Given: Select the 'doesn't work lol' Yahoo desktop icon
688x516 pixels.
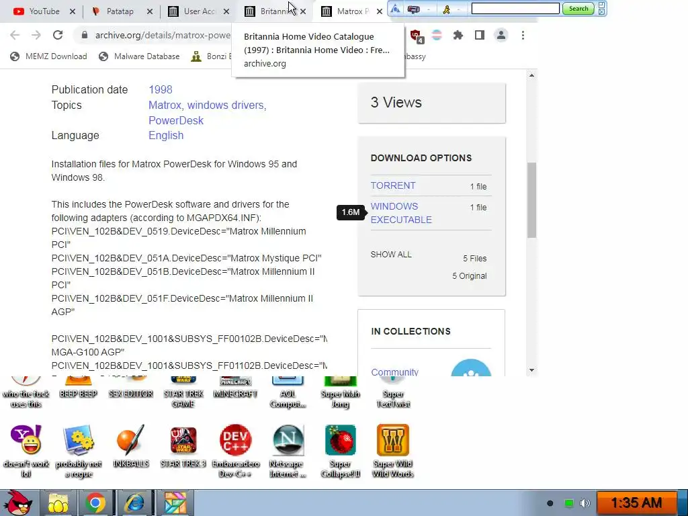Looking at the screenshot, I should [26, 451].
